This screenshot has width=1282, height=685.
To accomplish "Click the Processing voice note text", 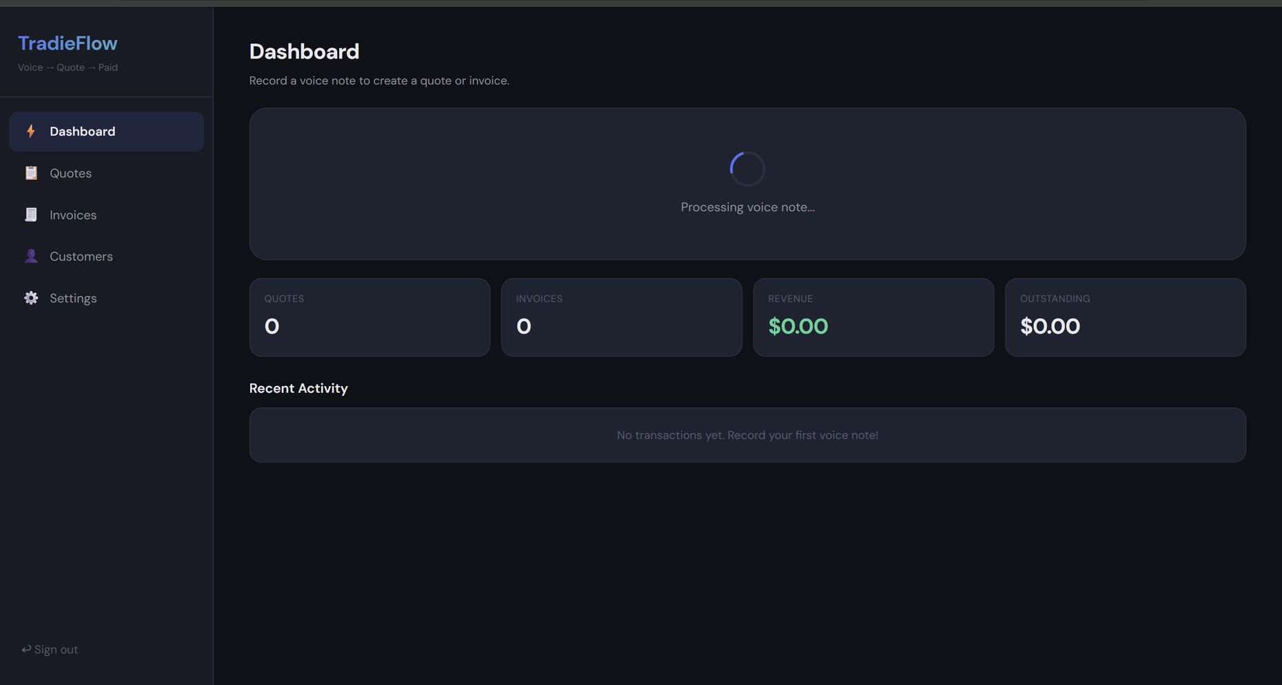I will [x=747, y=207].
